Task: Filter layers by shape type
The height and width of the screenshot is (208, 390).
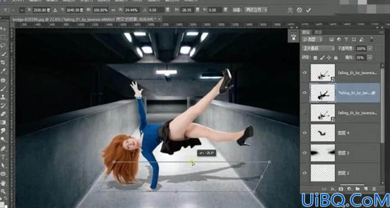Action: 353,39
